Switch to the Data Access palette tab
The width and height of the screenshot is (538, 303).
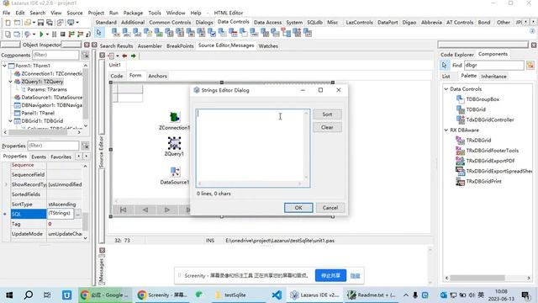(x=267, y=23)
